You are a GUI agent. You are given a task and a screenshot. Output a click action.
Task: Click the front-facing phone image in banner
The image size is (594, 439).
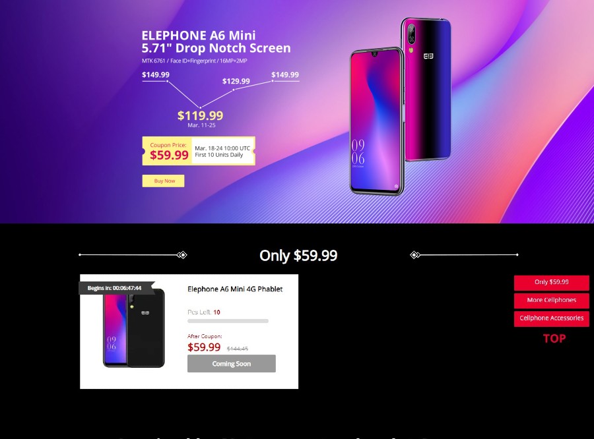coord(377,121)
